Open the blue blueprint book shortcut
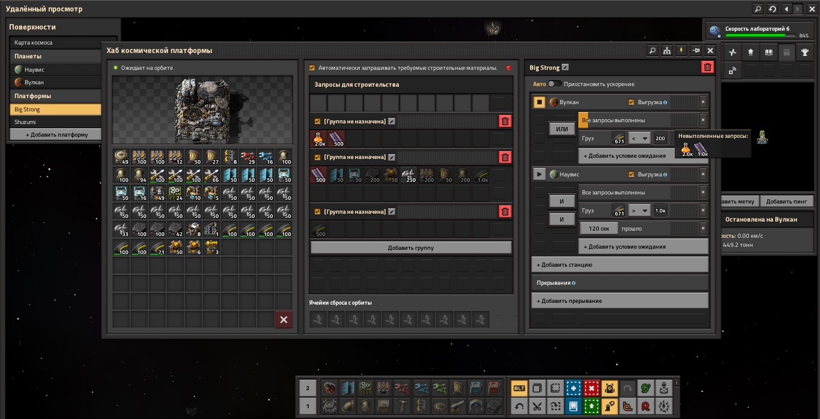Viewport: 820px width, 419px height. click(574, 406)
